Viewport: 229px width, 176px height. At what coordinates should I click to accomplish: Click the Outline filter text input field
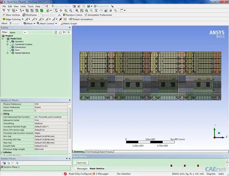40,33
